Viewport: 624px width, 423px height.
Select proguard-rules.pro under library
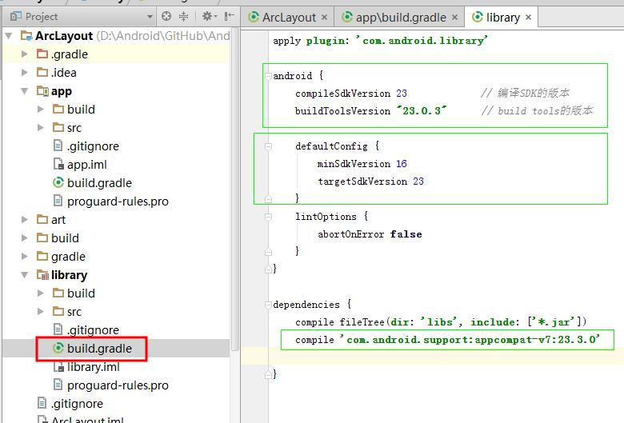(118, 385)
